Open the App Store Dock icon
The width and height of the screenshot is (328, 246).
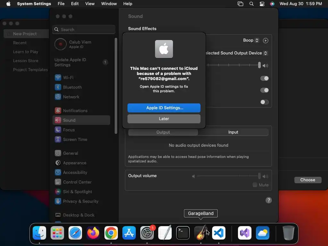[129, 233]
